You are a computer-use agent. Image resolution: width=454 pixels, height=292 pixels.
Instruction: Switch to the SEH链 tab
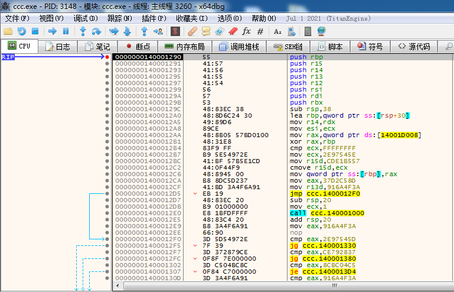point(288,47)
